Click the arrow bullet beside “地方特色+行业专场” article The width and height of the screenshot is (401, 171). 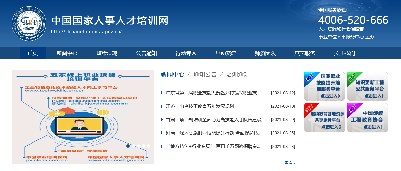click(x=162, y=146)
